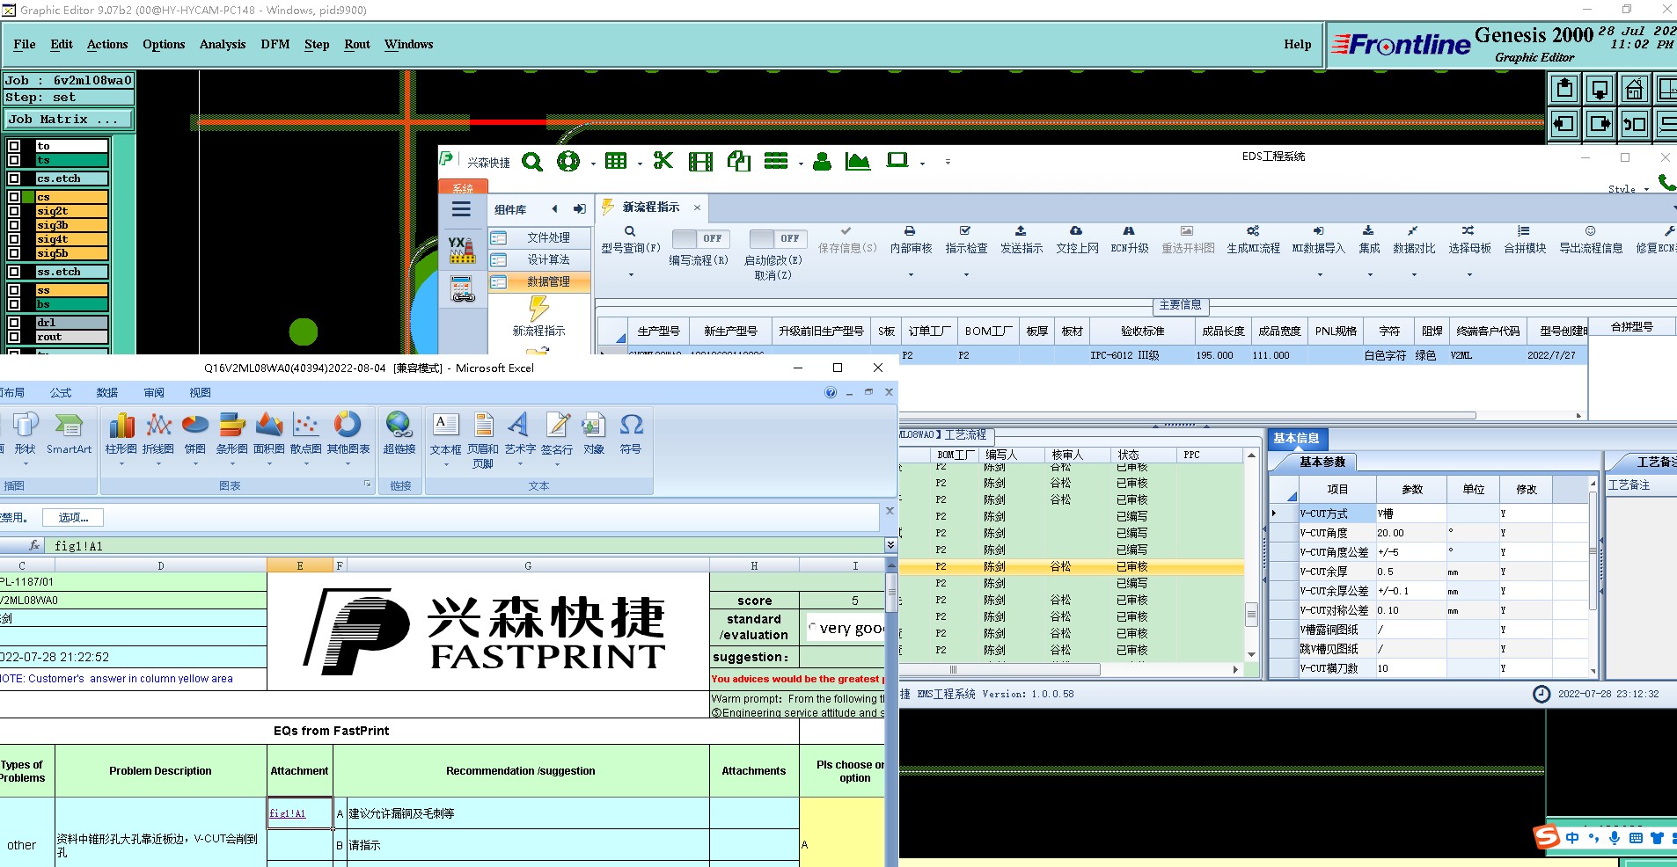Open the DFM menu in Genesis
Image resolution: width=1677 pixels, height=867 pixels.
pos(275,44)
